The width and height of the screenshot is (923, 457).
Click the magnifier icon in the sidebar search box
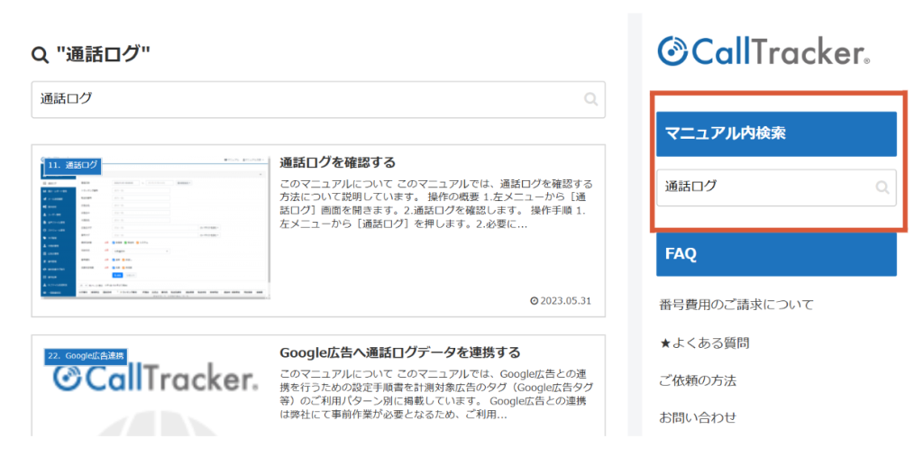point(882,187)
